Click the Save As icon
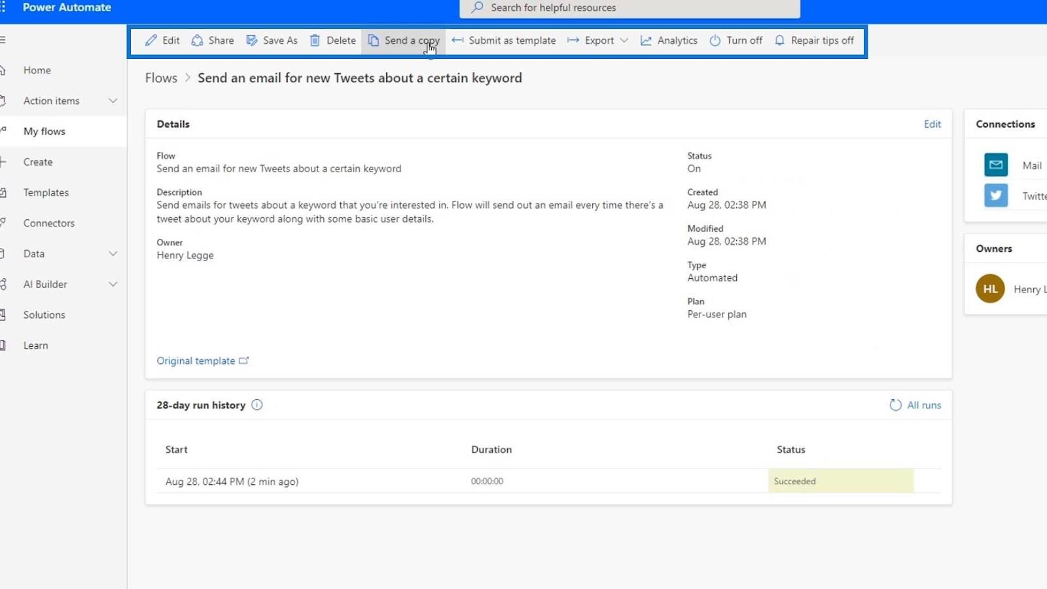This screenshot has width=1047, height=589. coord(252,41)
